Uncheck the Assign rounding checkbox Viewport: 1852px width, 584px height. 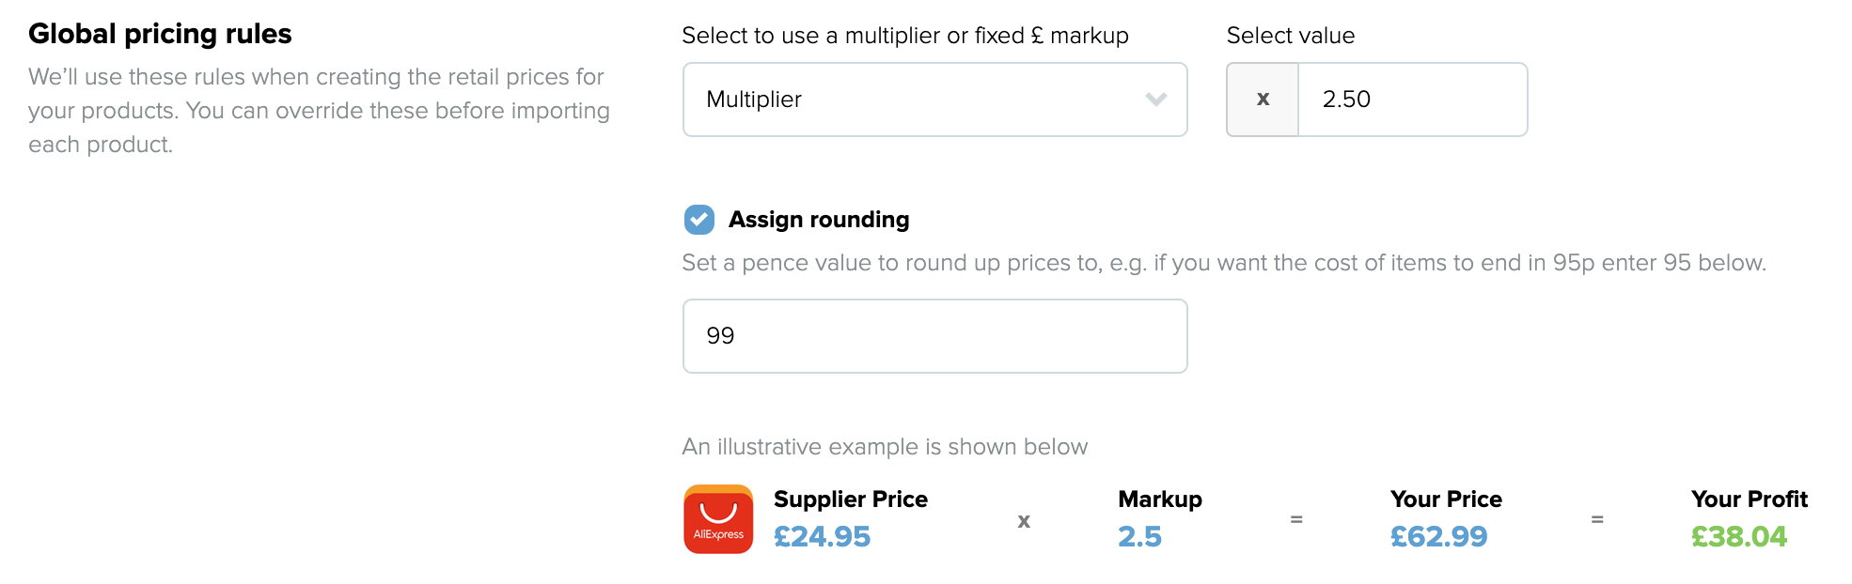698,220
